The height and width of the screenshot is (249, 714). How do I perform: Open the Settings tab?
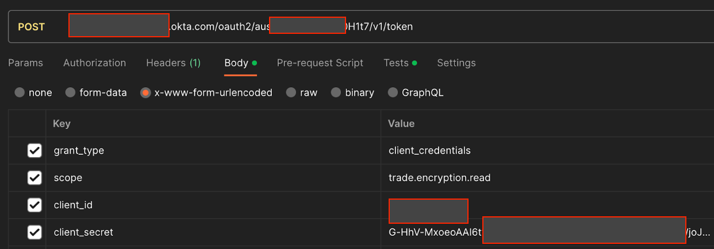456,63
